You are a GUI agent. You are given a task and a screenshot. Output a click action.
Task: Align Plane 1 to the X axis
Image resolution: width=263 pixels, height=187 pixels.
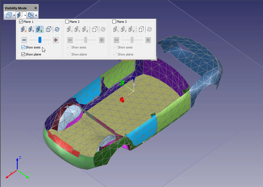pos(24,29)
